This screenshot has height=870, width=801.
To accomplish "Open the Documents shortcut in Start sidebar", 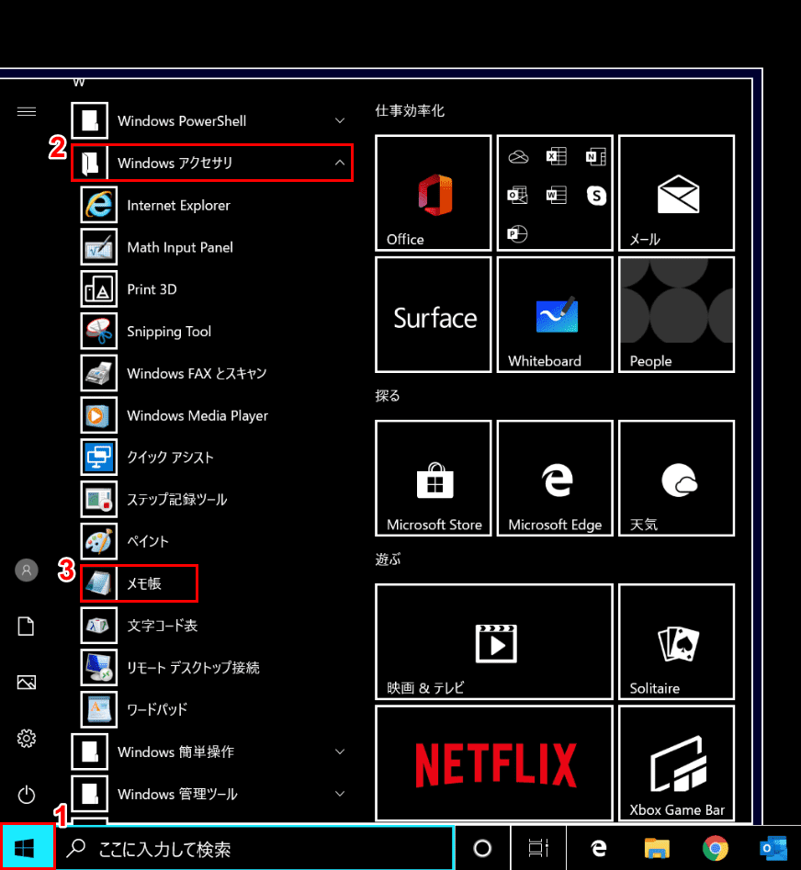I will click(26, 626).
